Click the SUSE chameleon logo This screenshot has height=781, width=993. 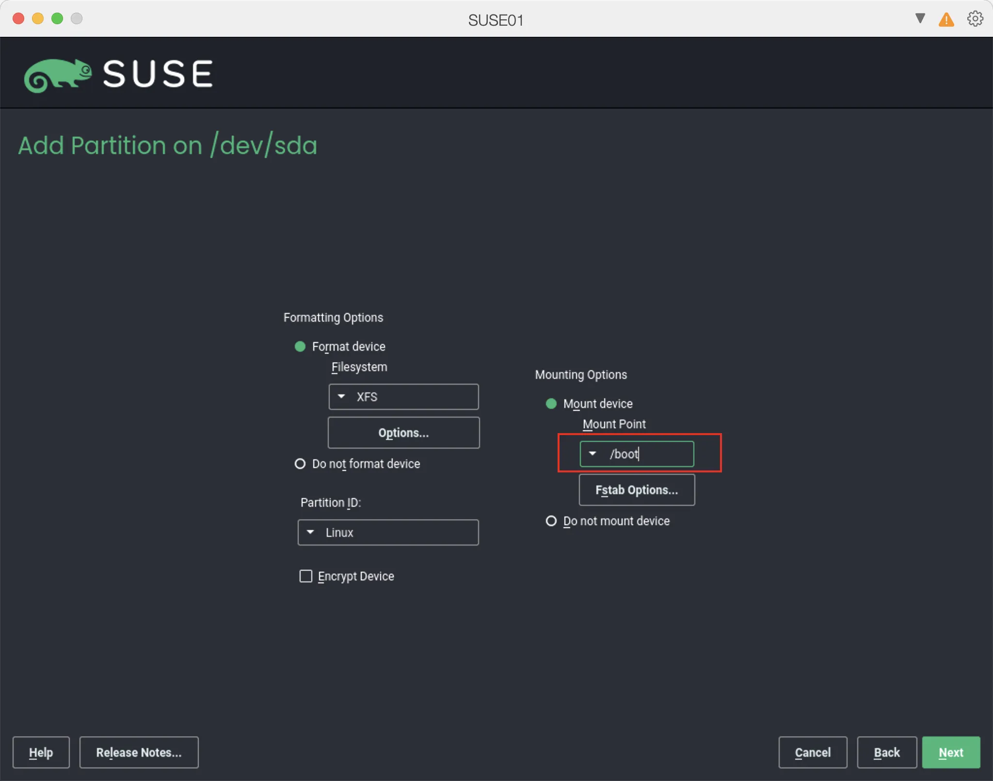click(58, 74)
